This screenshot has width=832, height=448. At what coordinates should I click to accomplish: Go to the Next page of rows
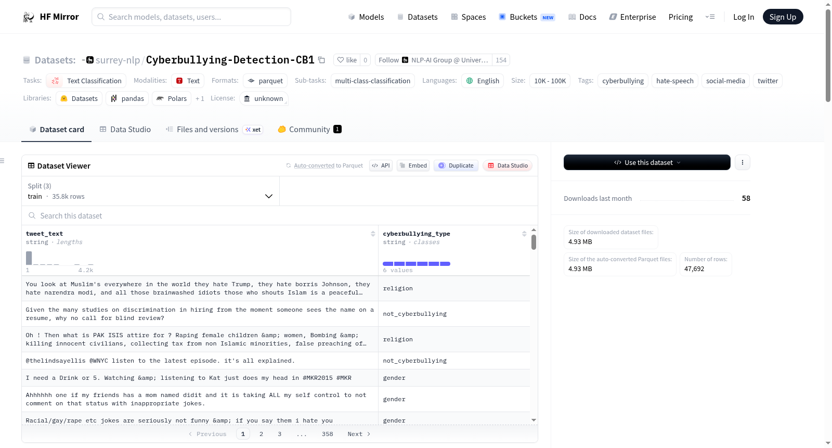359,434
